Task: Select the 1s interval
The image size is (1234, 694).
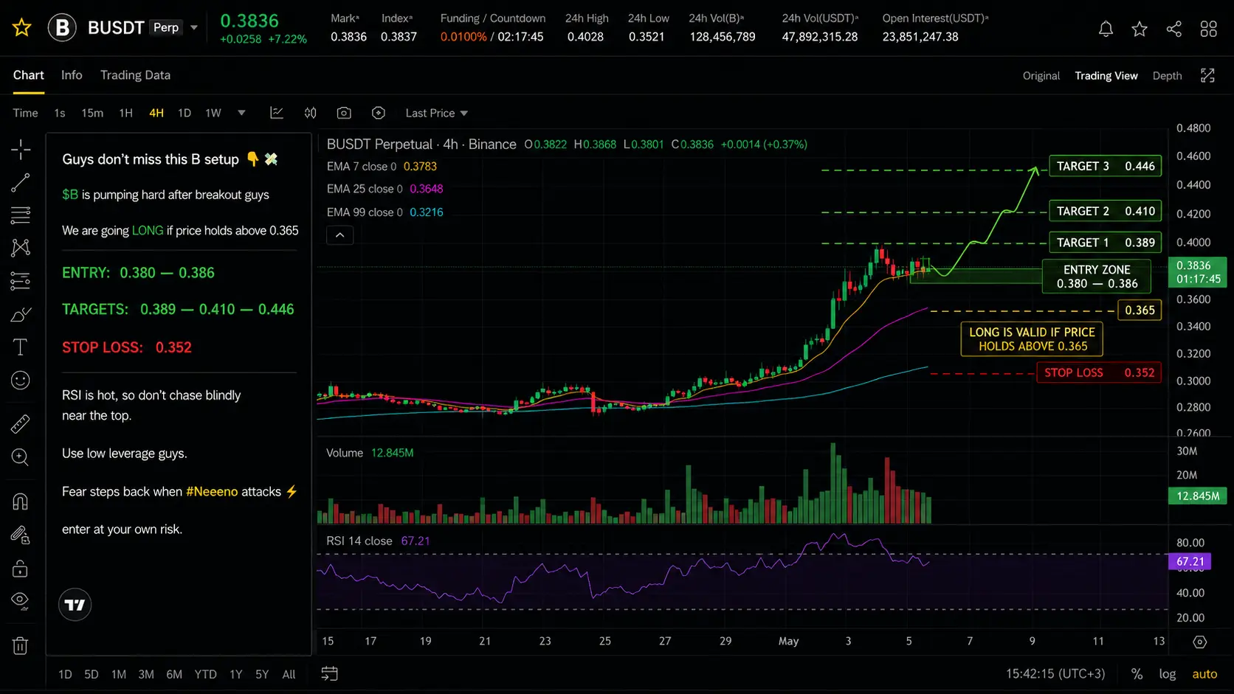Action: click(60, 113)
